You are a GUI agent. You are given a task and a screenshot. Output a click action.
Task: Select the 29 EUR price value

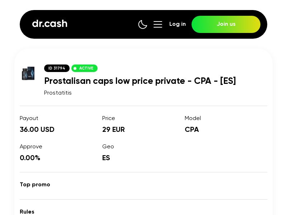point(113,129)
